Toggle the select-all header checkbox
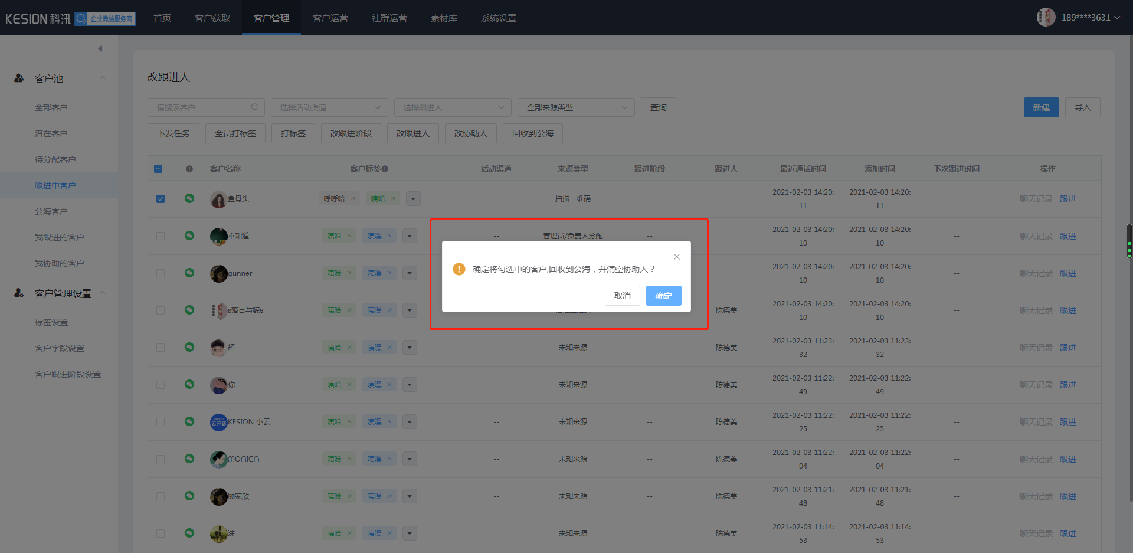This screenshot has height=553, width=1133. (x=158, y=169)
